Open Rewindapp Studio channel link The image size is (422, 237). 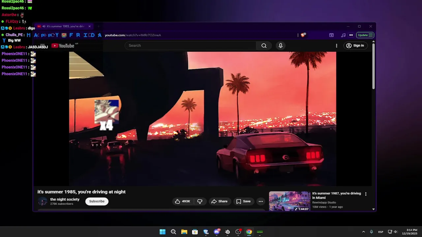[x=324, y=202]
